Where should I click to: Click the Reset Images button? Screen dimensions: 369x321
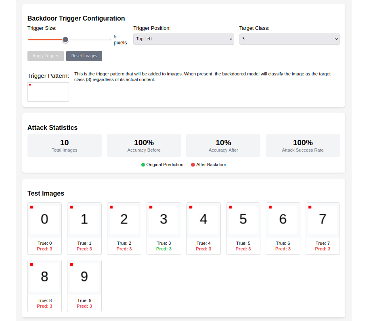coord(84,56)
